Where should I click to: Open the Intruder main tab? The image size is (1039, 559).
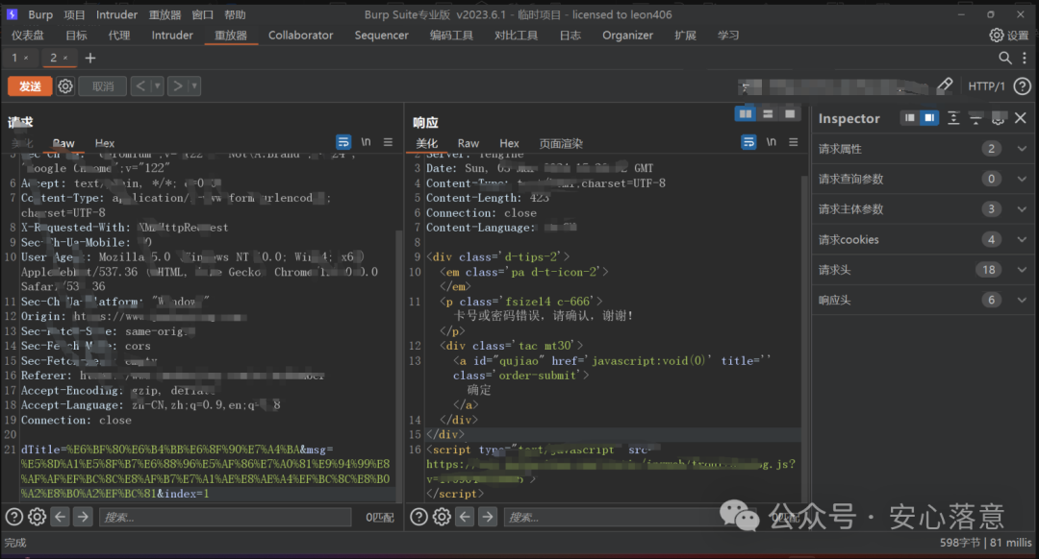point(172,36)
